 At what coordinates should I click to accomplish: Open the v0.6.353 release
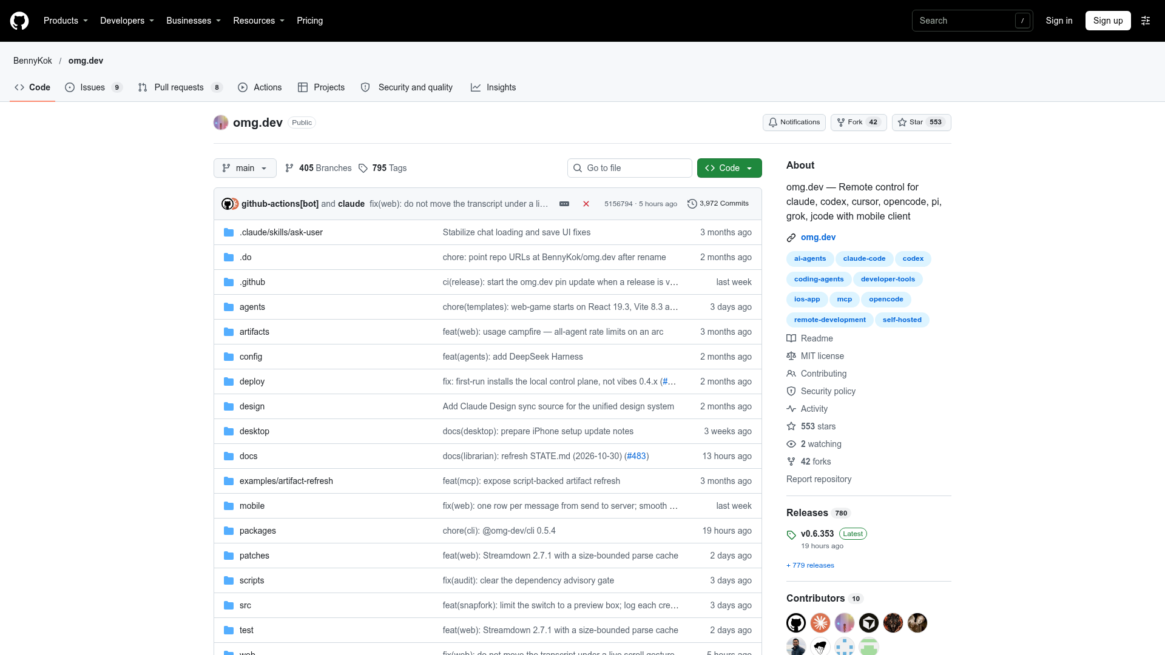tap(817, 534)
